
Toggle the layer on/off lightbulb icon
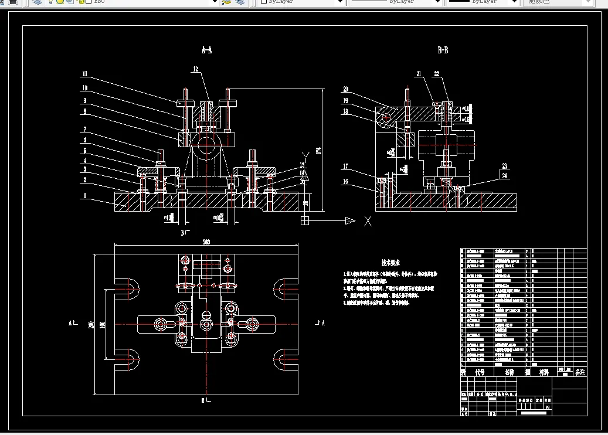tap(50, 2)
